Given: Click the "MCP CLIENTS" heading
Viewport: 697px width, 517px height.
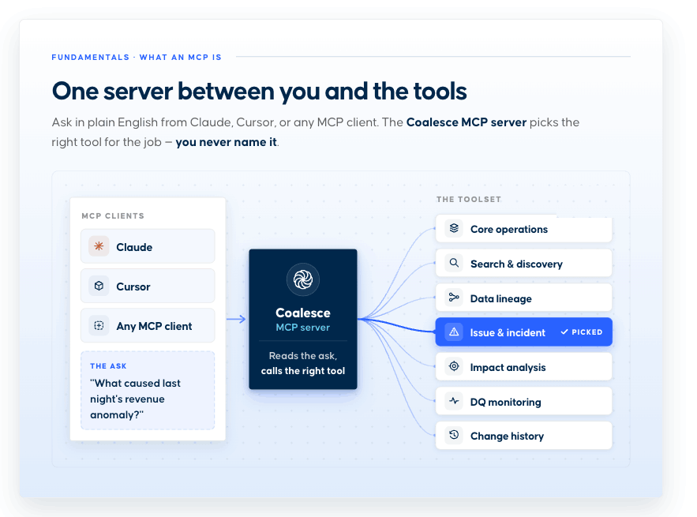Looking at the screenshot, I should (x=113, y=216).
